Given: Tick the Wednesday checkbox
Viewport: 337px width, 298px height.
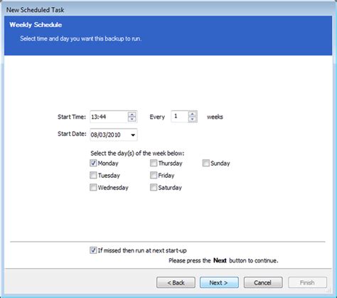Looking at the screenshot, I should coord(93,187).
